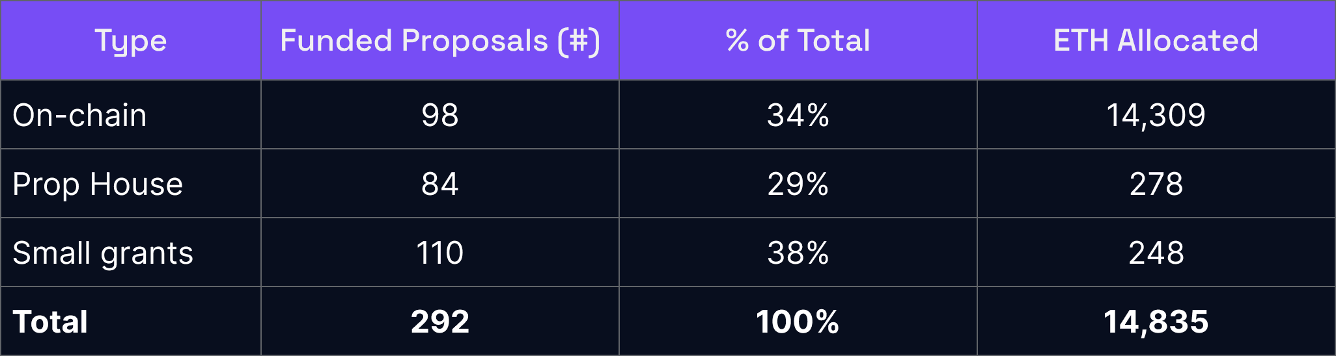Click the value 110 for Small grants
The image size is (1336, 356).
pos(440,253)
